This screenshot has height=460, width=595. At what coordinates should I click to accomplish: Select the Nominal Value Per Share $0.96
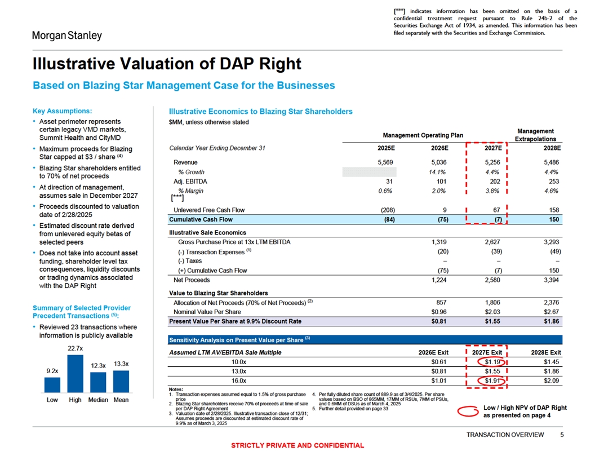[x=439, y=312]
